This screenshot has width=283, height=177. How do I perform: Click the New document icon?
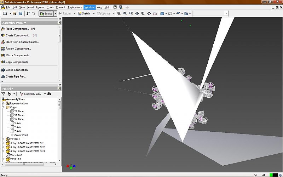[x=5, y=13]
